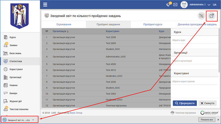221x124 pixels.
Task: Open the downloaded Зведений звіт xlsx file
Action: (19, 120)
